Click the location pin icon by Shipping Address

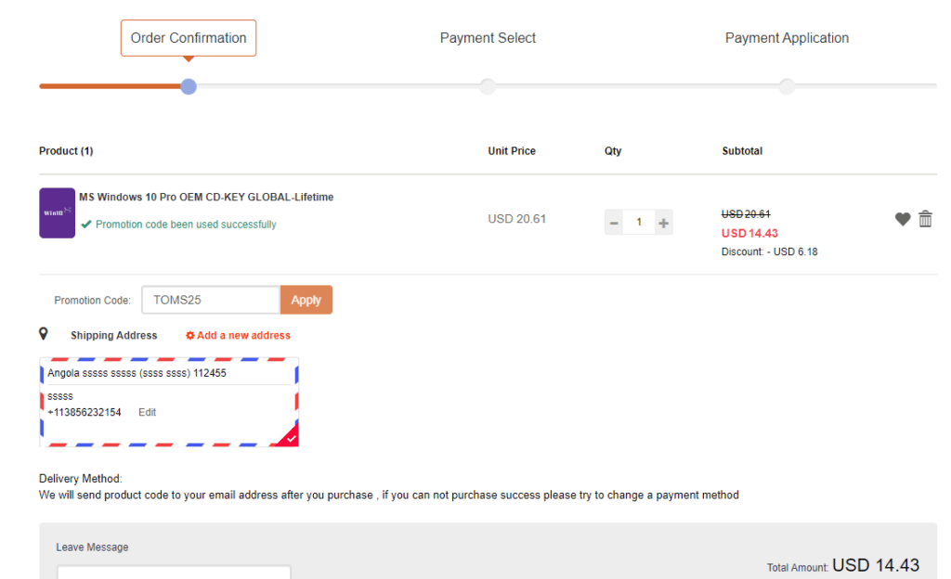[x=44, y=334]
